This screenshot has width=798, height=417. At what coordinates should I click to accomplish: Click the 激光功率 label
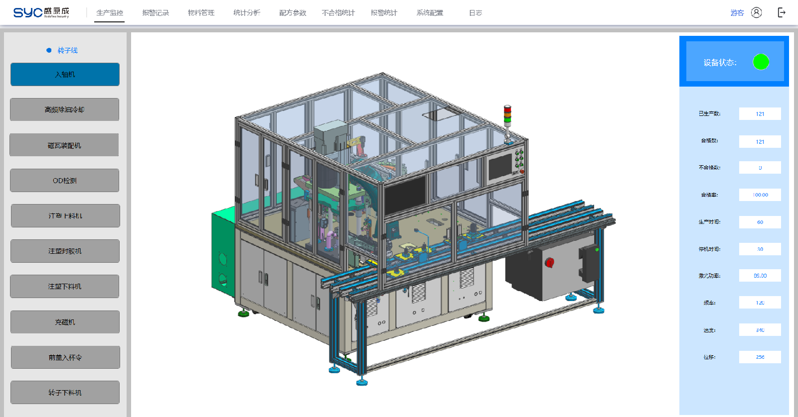point(709,276)
